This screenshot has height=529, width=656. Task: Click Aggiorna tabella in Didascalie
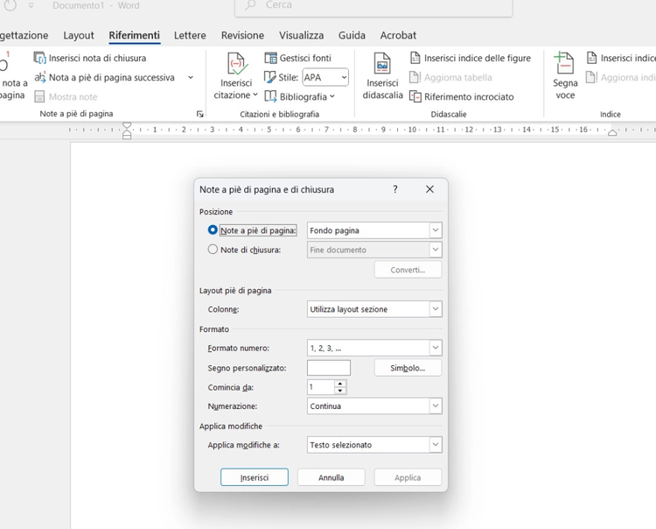point(451,77)
